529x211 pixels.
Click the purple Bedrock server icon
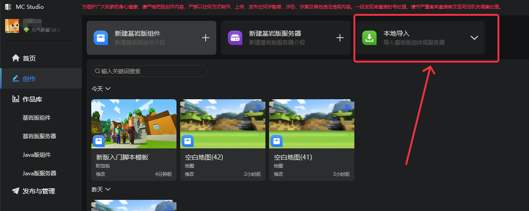click(x=235, y=38)
